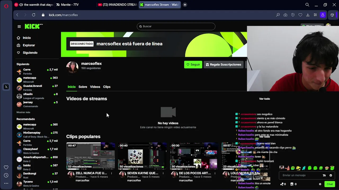Switch to the warmth that stayed tab
This screenshot has width=339, height=190.
[x=34, y=5]
